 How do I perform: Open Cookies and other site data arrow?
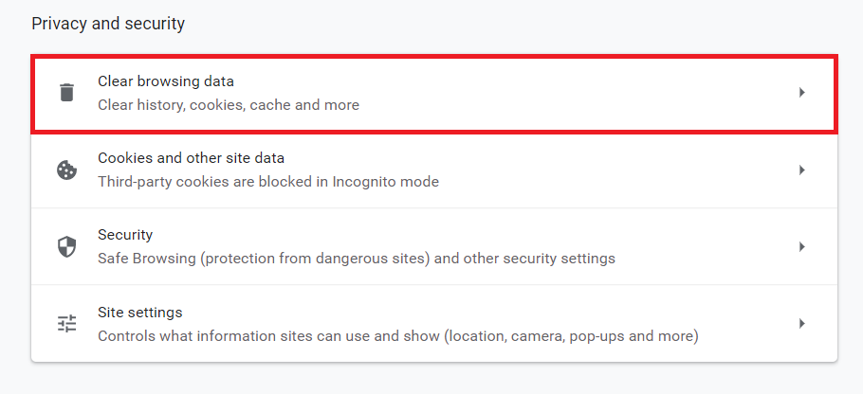pyautogui.click(x=802, y=170)
